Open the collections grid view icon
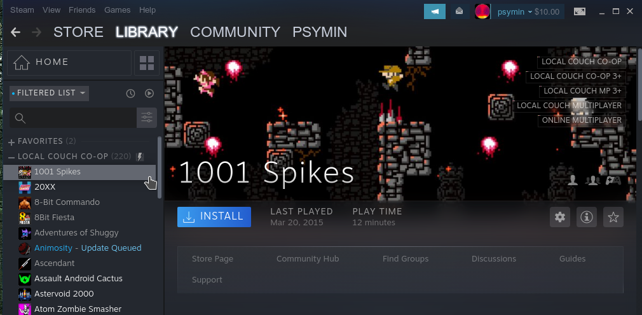 tap(147, 63)
